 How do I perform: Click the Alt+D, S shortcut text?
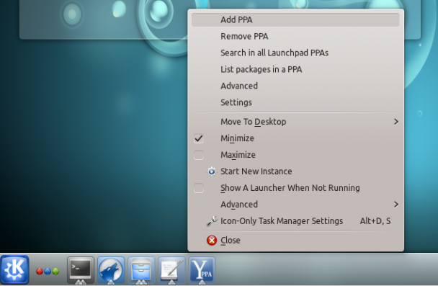(x=375, y=221)
